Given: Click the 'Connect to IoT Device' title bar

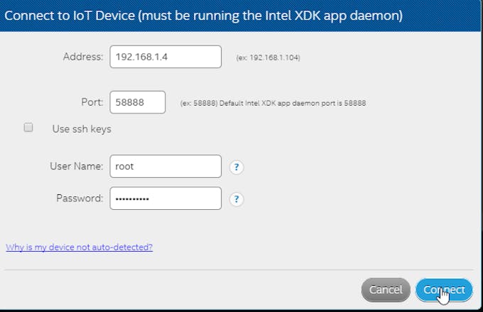Looking at the screenshot, I should [x=240, y=16].
